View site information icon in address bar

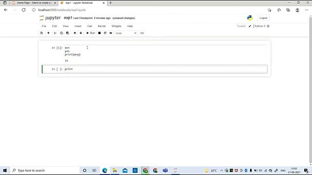[x=34, y=10]
